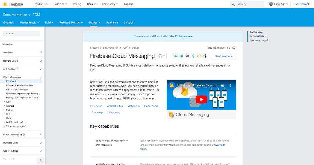Screen dimensions: 314x165
Task: Select the Web code platform icon
Action: point(187,56)
